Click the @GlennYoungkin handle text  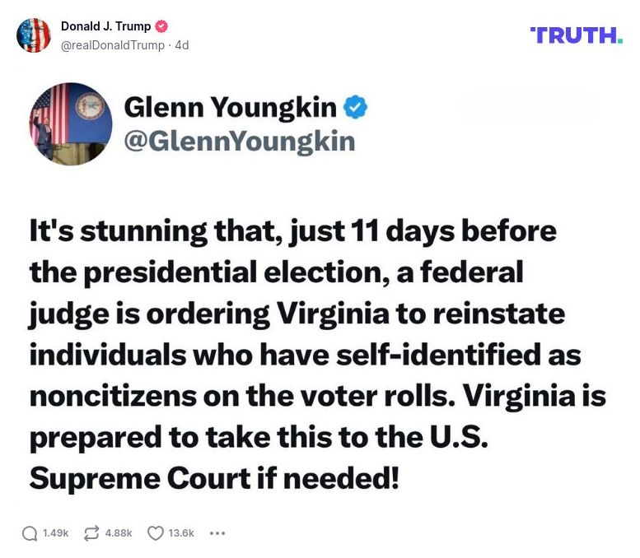coord(239,142)
